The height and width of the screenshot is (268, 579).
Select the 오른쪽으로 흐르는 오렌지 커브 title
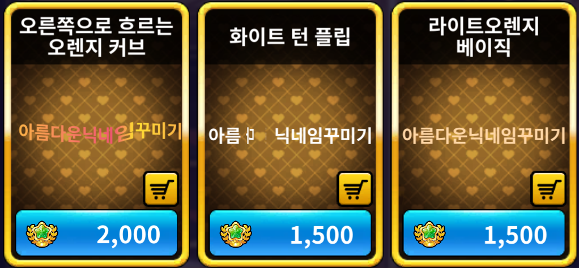(x=96, y=37)
